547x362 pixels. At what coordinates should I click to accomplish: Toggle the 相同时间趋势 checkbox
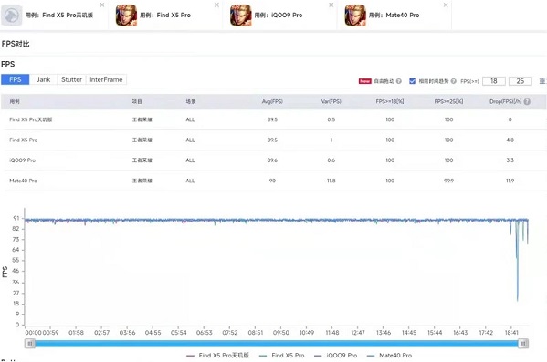point(412,81)
